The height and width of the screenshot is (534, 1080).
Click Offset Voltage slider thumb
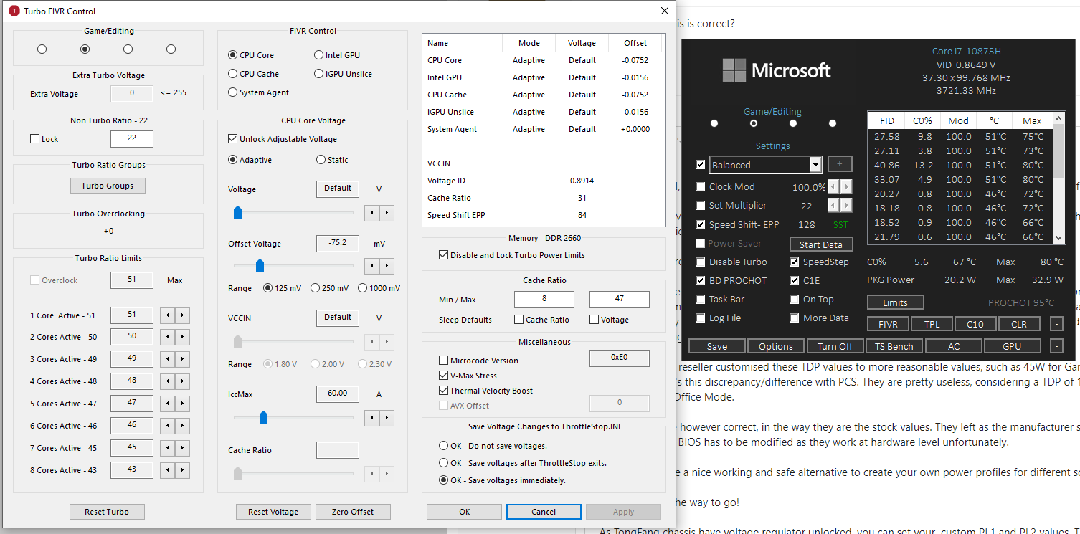pyautogui.click(x=260, y=267)
